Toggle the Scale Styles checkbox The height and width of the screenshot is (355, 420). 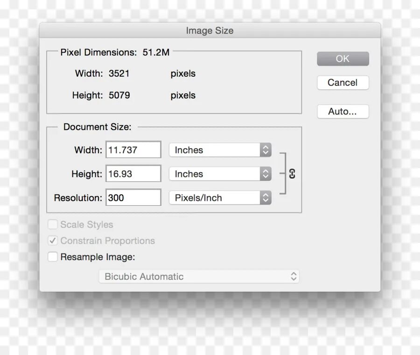[53, 225]
